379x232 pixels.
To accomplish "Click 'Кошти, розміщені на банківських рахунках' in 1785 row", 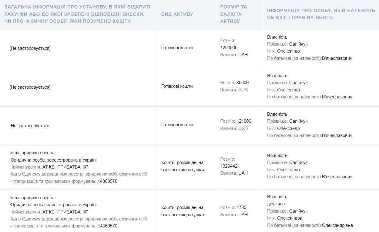I will point(183,211).
